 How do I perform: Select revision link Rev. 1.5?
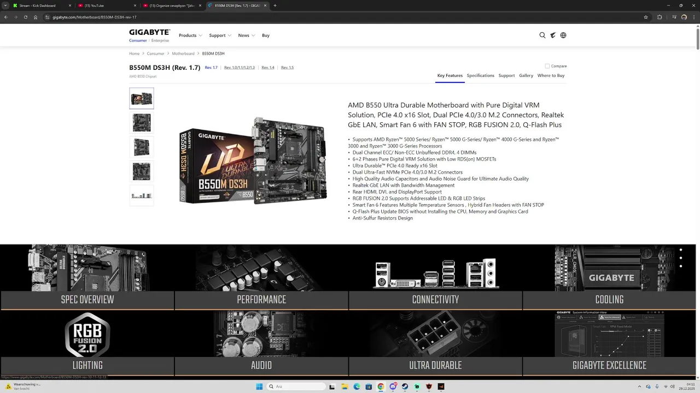(287, 68)
